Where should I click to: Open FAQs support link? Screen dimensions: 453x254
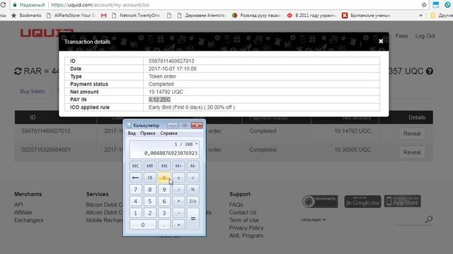[x=236, y=205]
